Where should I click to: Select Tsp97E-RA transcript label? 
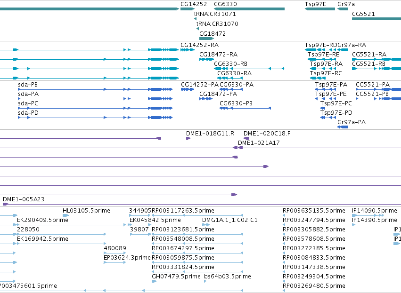[x=327, y=64]
